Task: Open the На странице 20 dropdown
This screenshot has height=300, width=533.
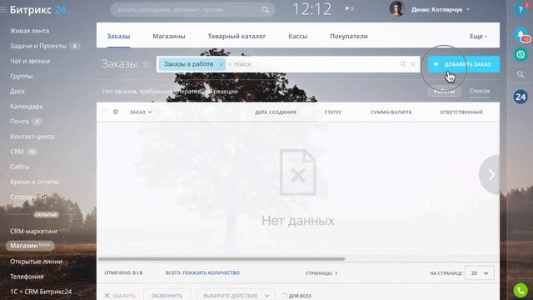Action: point(479,273)
